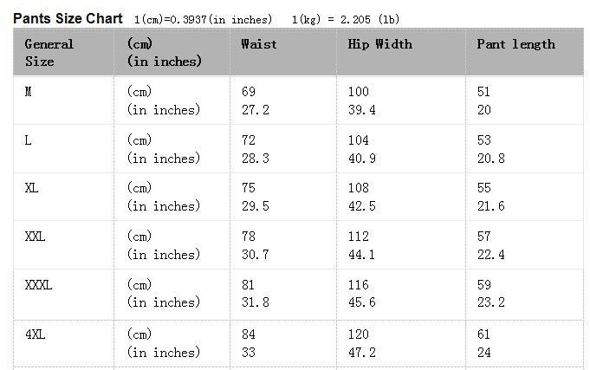The height and width of the screenshot is (370, 590).
Task: Click the General Size column header
Action: click(x=49, y=52)
